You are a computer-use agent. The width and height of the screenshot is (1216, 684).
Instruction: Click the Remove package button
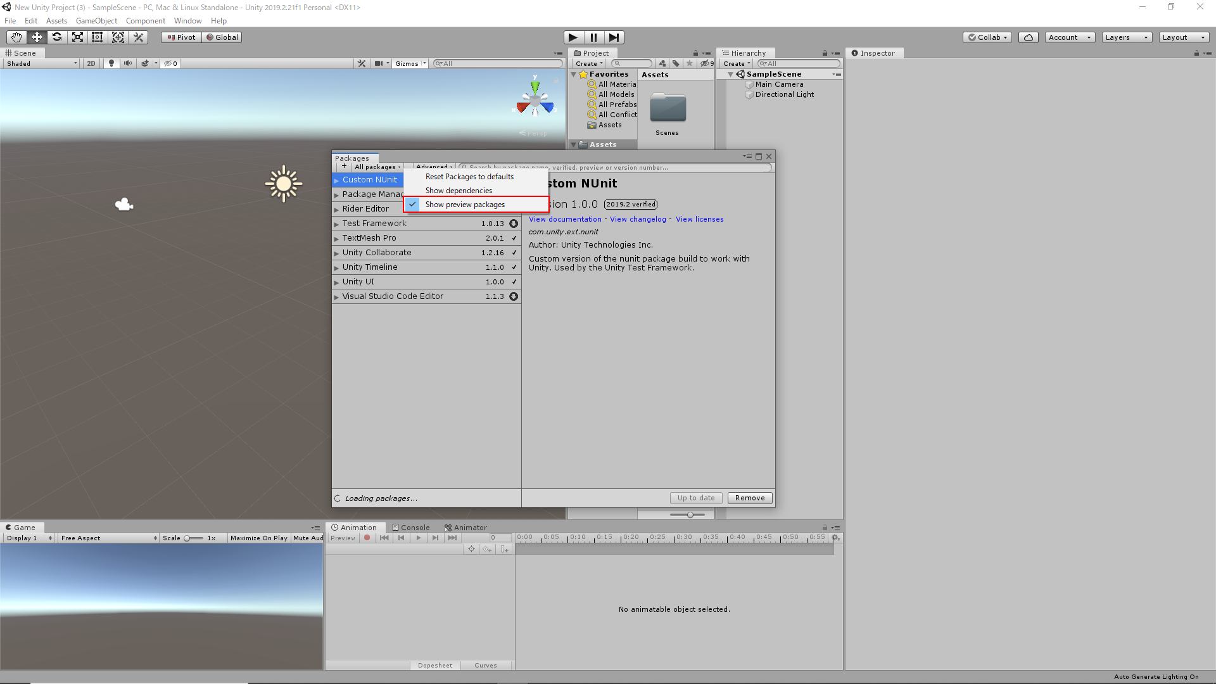click(x=750, y=498)
